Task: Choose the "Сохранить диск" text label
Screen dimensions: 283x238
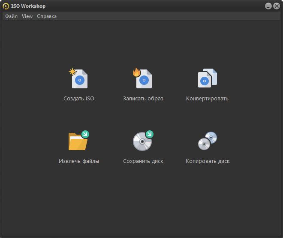Action: 143,161
